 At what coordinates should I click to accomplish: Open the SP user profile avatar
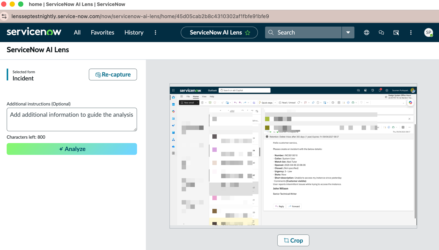point(429,32)
